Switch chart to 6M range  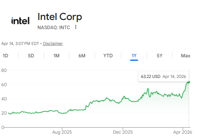(82, 56)
